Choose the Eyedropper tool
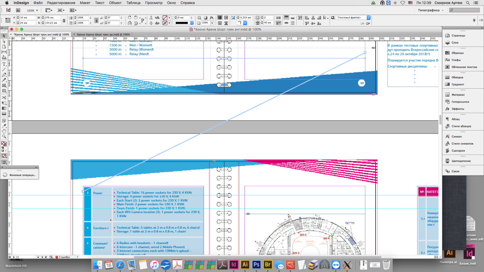Viewport: 484px width, 272px height. tap(4, 126)
